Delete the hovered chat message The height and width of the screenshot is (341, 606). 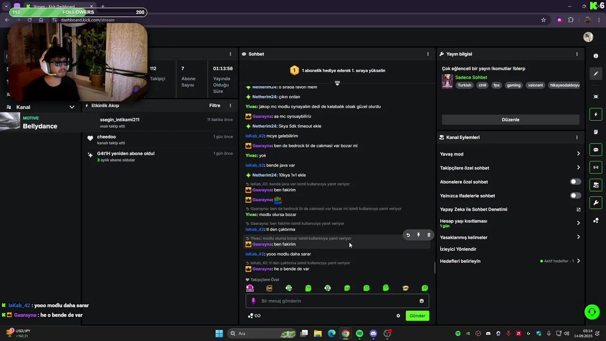(429, 235)
